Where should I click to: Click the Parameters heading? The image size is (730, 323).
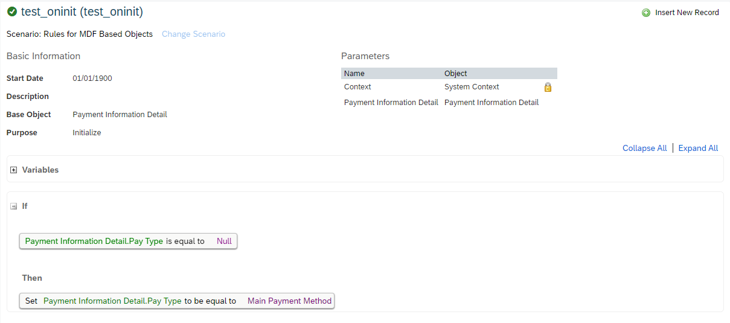point(365,56)
